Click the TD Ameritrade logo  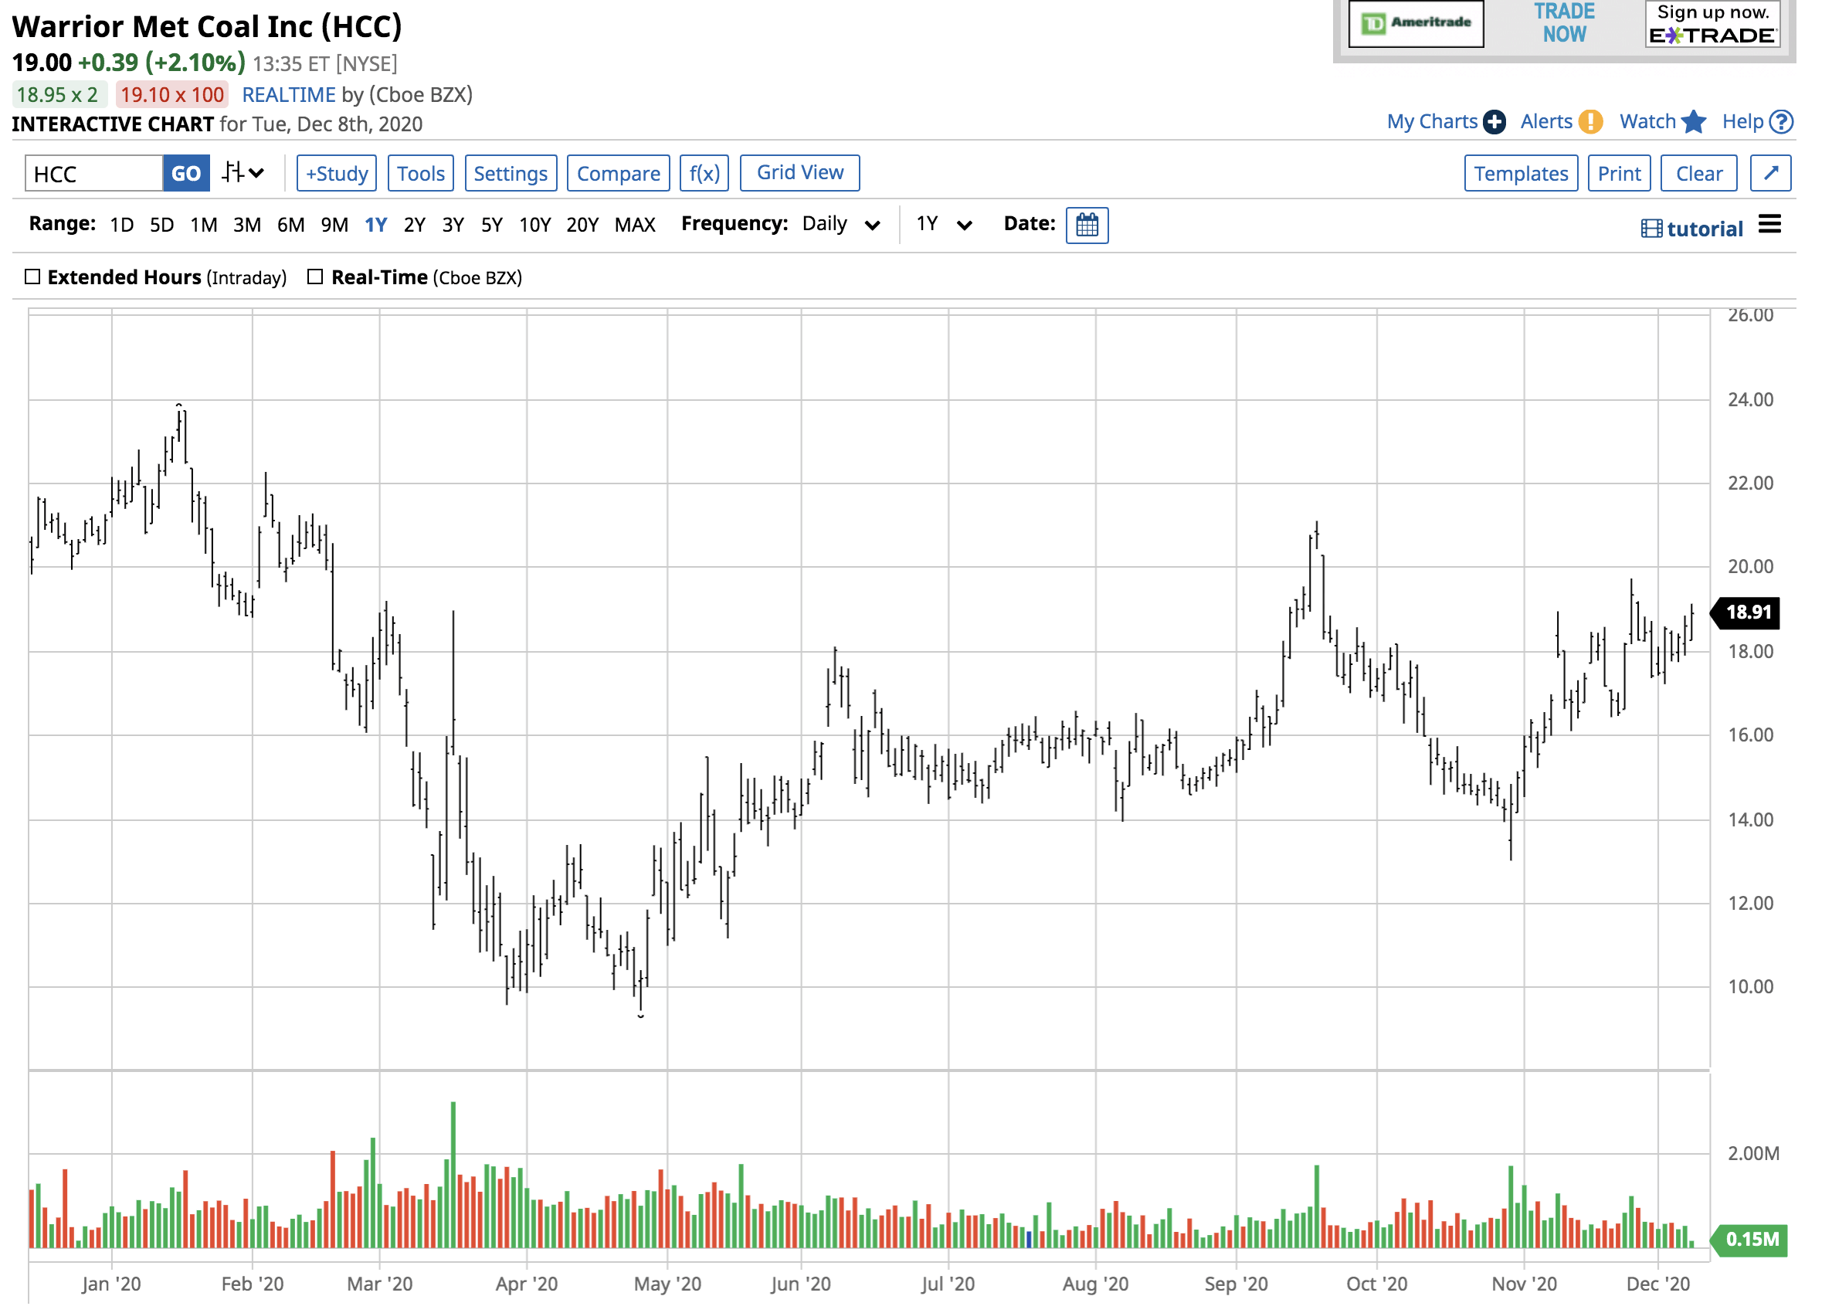(1416, 23)
